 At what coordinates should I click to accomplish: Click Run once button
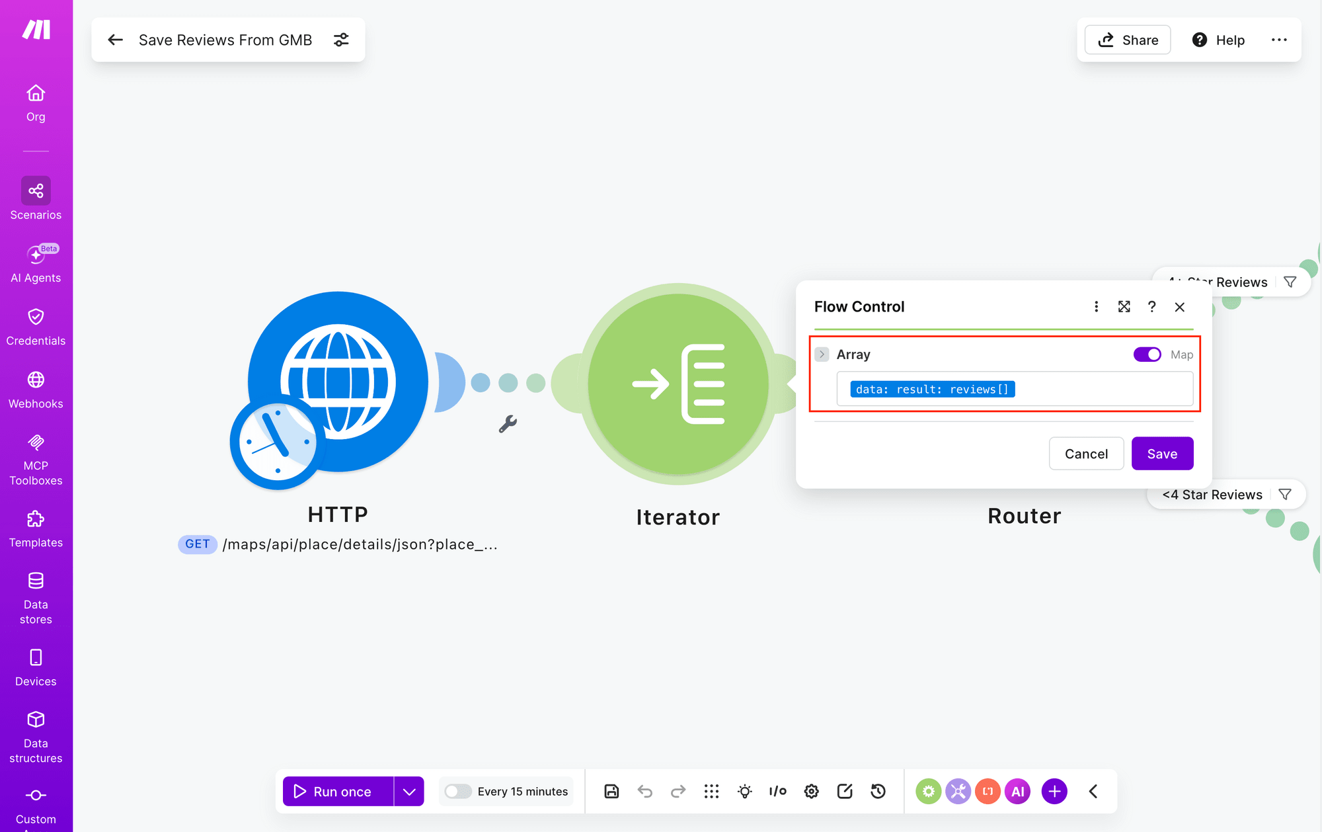click(x=338, y=791)
